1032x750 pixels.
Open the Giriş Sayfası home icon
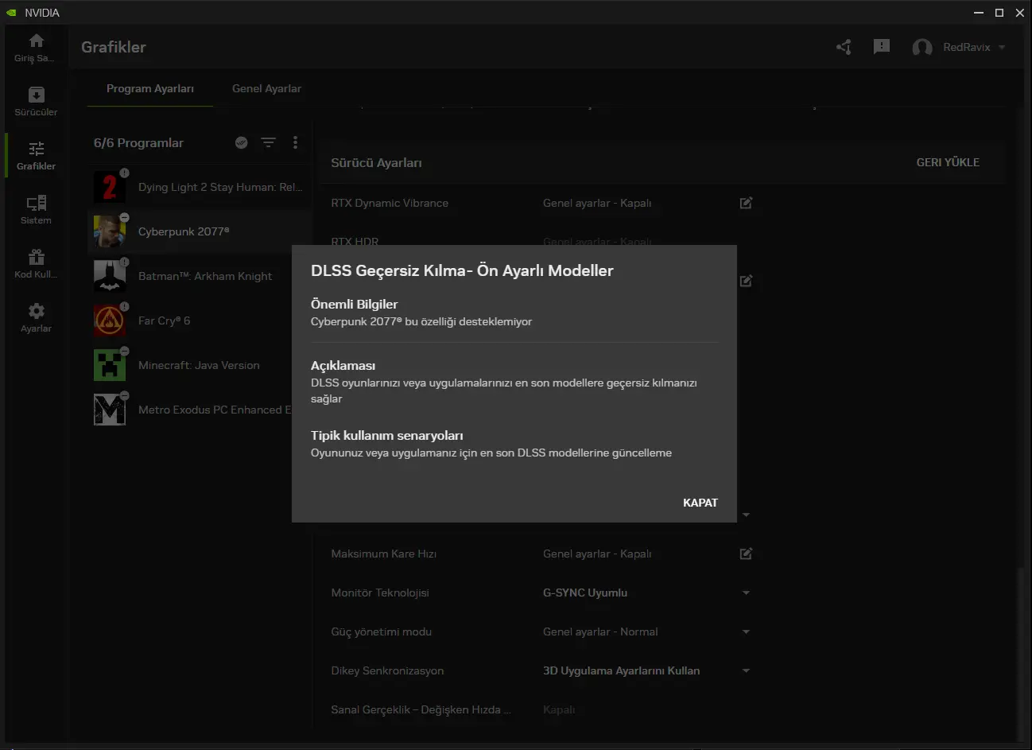(x=36, y=41)
